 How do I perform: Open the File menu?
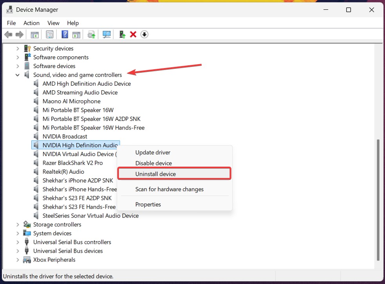[x=11, y=23]
